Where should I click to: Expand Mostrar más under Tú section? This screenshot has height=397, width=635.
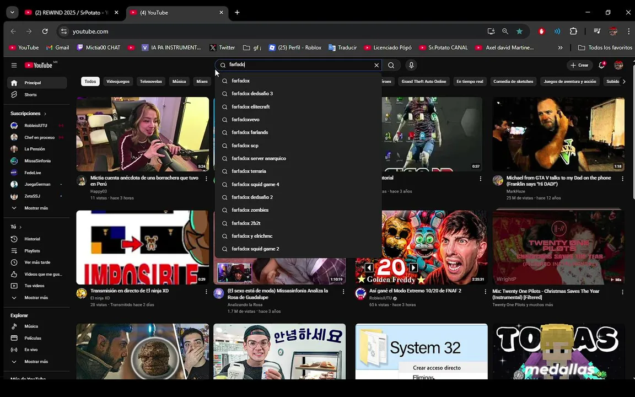click(x=37, y=297)
